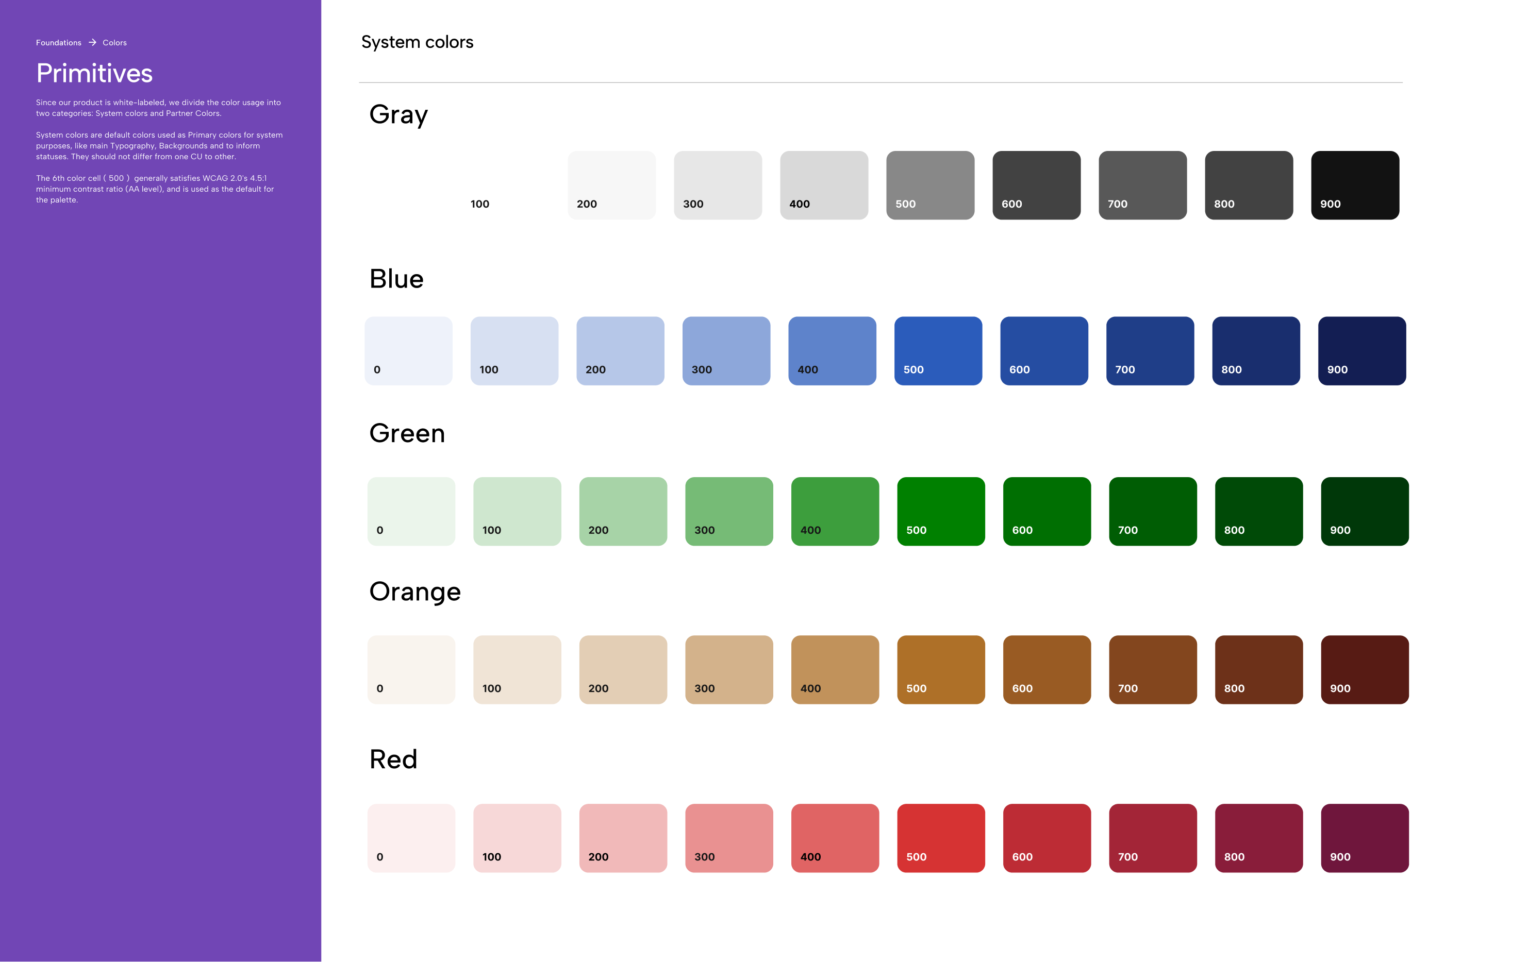Viewport: 1528px width, 962px height.
Task: Select the Green 800 swatch
Action: 1259,511
